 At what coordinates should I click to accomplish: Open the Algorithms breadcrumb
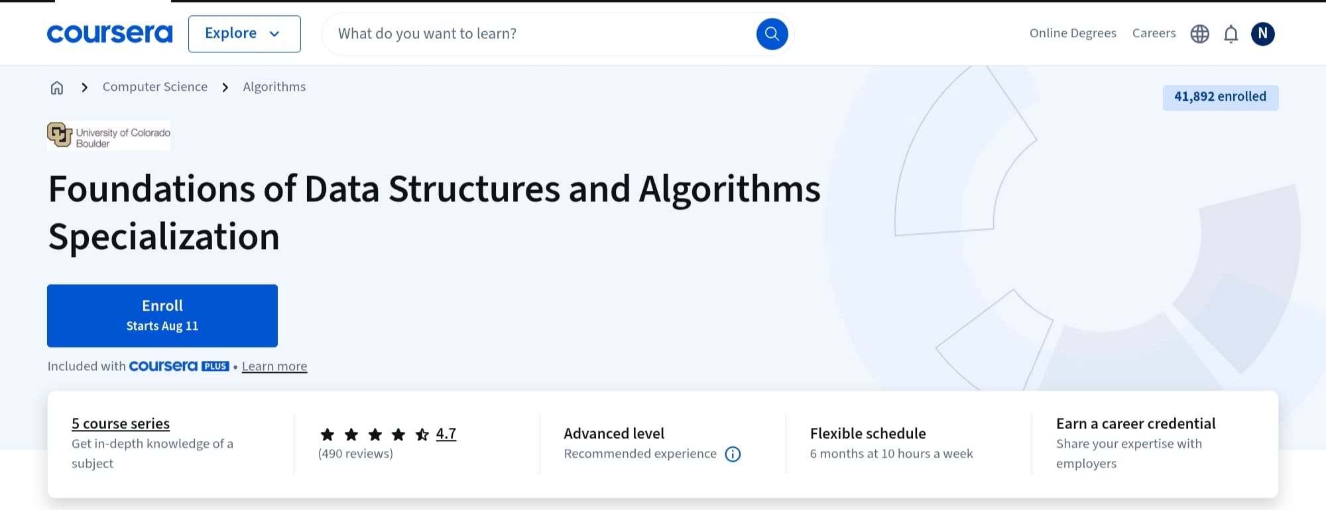274,87
